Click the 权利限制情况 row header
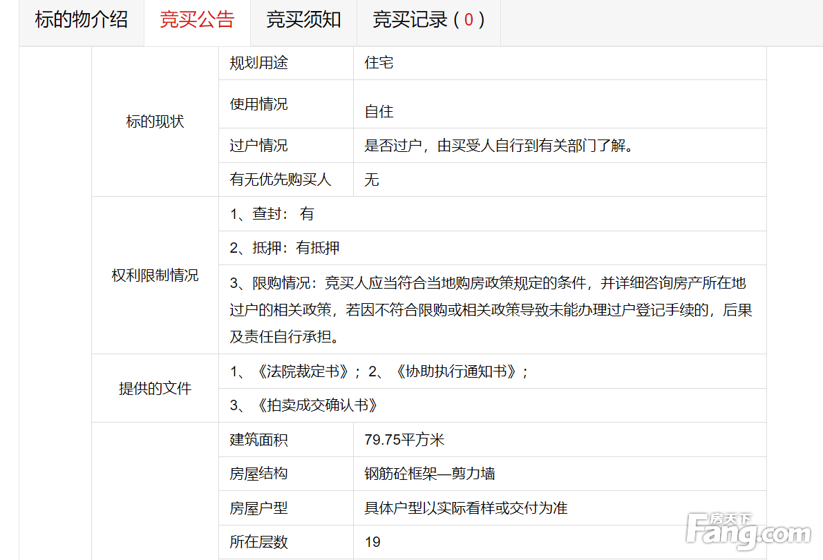823x560 pixels. pos(155,276)
